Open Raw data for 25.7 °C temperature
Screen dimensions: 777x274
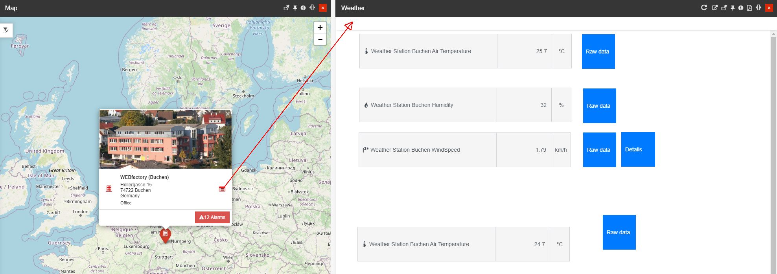click(x=598, y=51)
